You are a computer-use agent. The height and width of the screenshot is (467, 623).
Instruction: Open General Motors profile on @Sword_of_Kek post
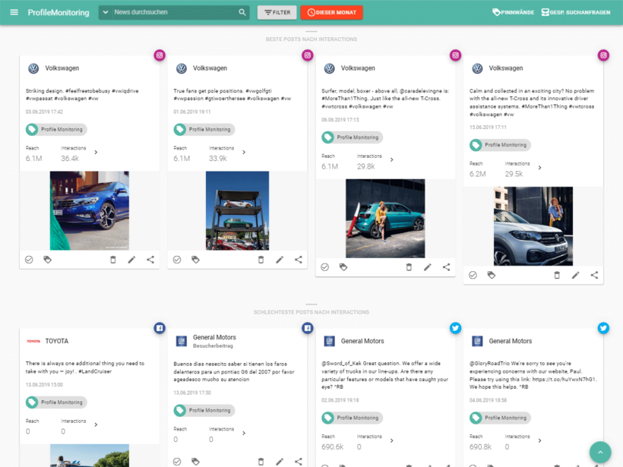click(x=362, y=341)
